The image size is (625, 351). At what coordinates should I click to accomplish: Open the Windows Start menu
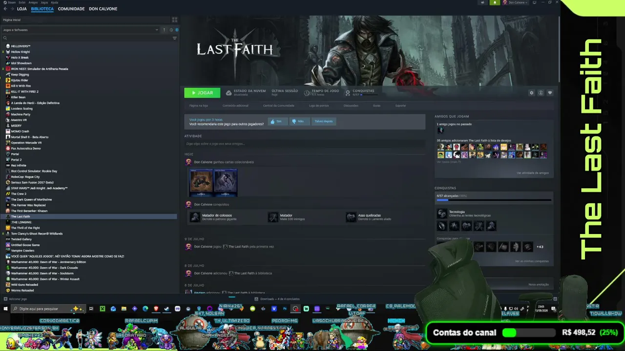click(5, 309)
